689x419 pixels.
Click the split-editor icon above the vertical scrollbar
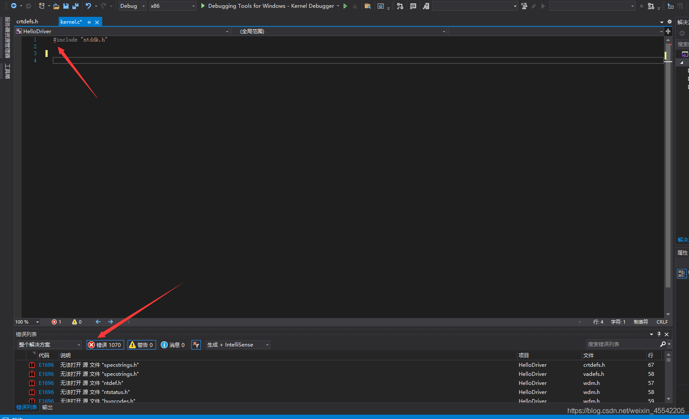click(x=668, y=32)
